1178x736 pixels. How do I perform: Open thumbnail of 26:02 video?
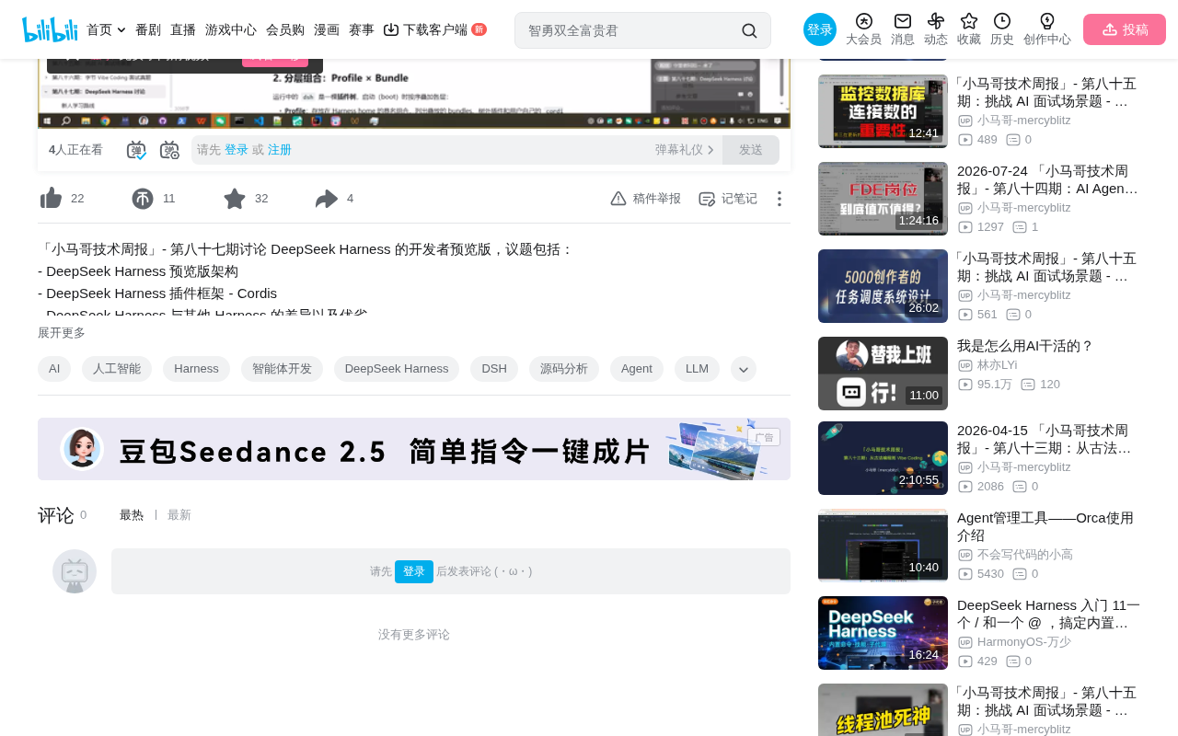click(x=883, y=286)
